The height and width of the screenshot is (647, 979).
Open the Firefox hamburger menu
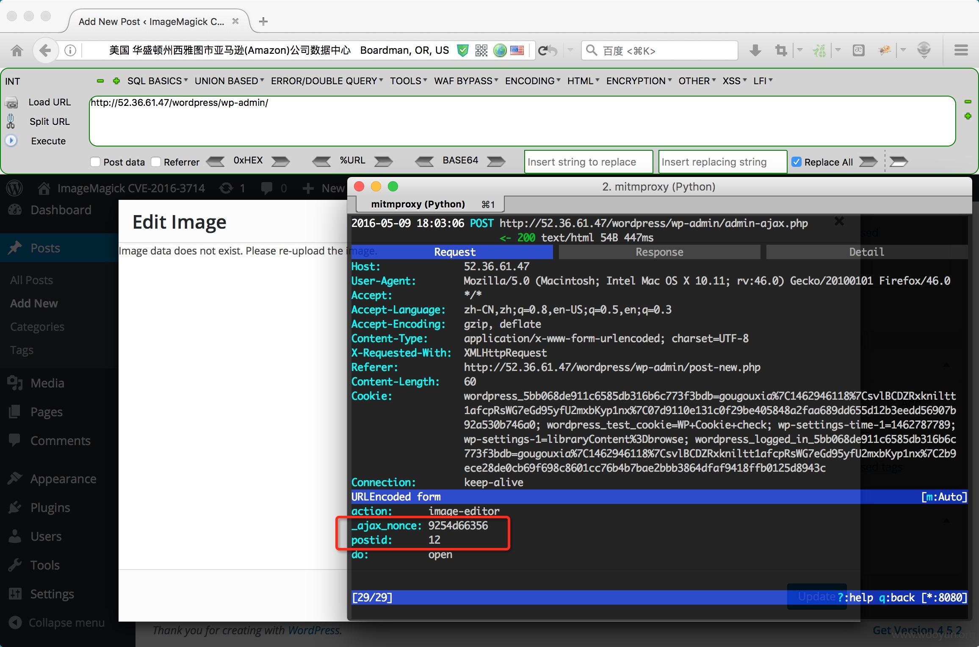pyautogui.click(x=961, y=50)
